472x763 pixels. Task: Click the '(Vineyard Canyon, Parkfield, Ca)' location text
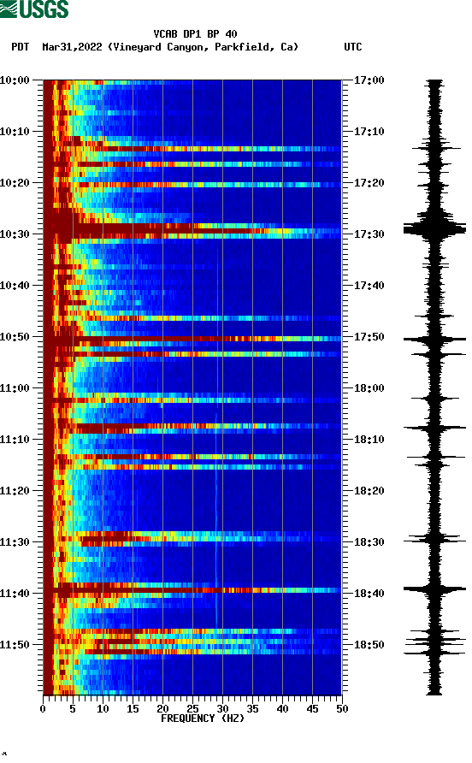(x=203, y=47)
